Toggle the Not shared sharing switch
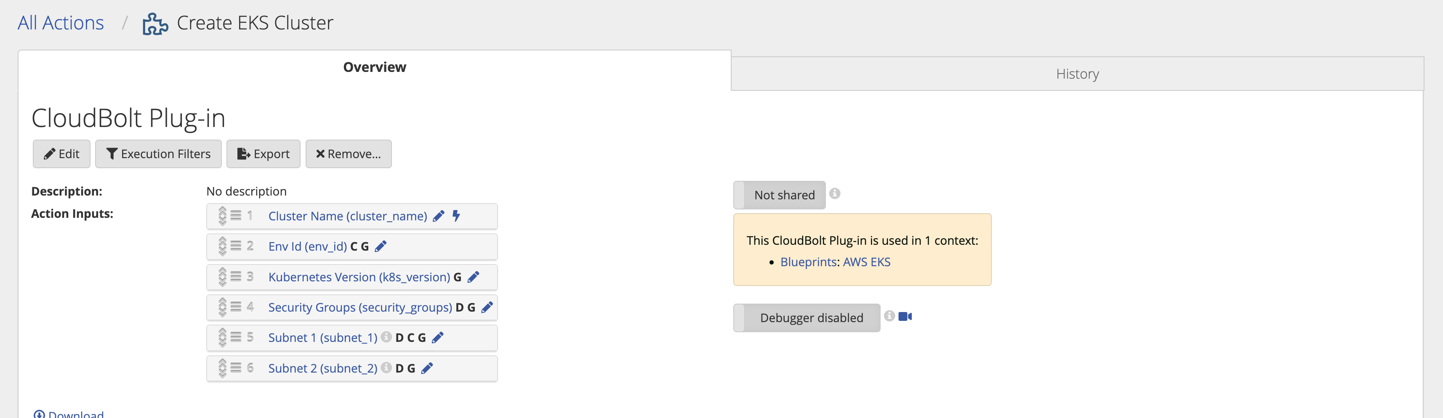The height and width of the screenshot is (418, 1443). tap(779, 195)
